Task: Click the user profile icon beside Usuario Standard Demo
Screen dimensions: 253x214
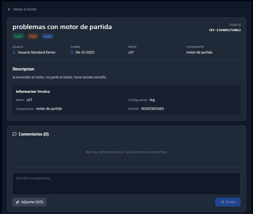Action: [x=14, y=53]
